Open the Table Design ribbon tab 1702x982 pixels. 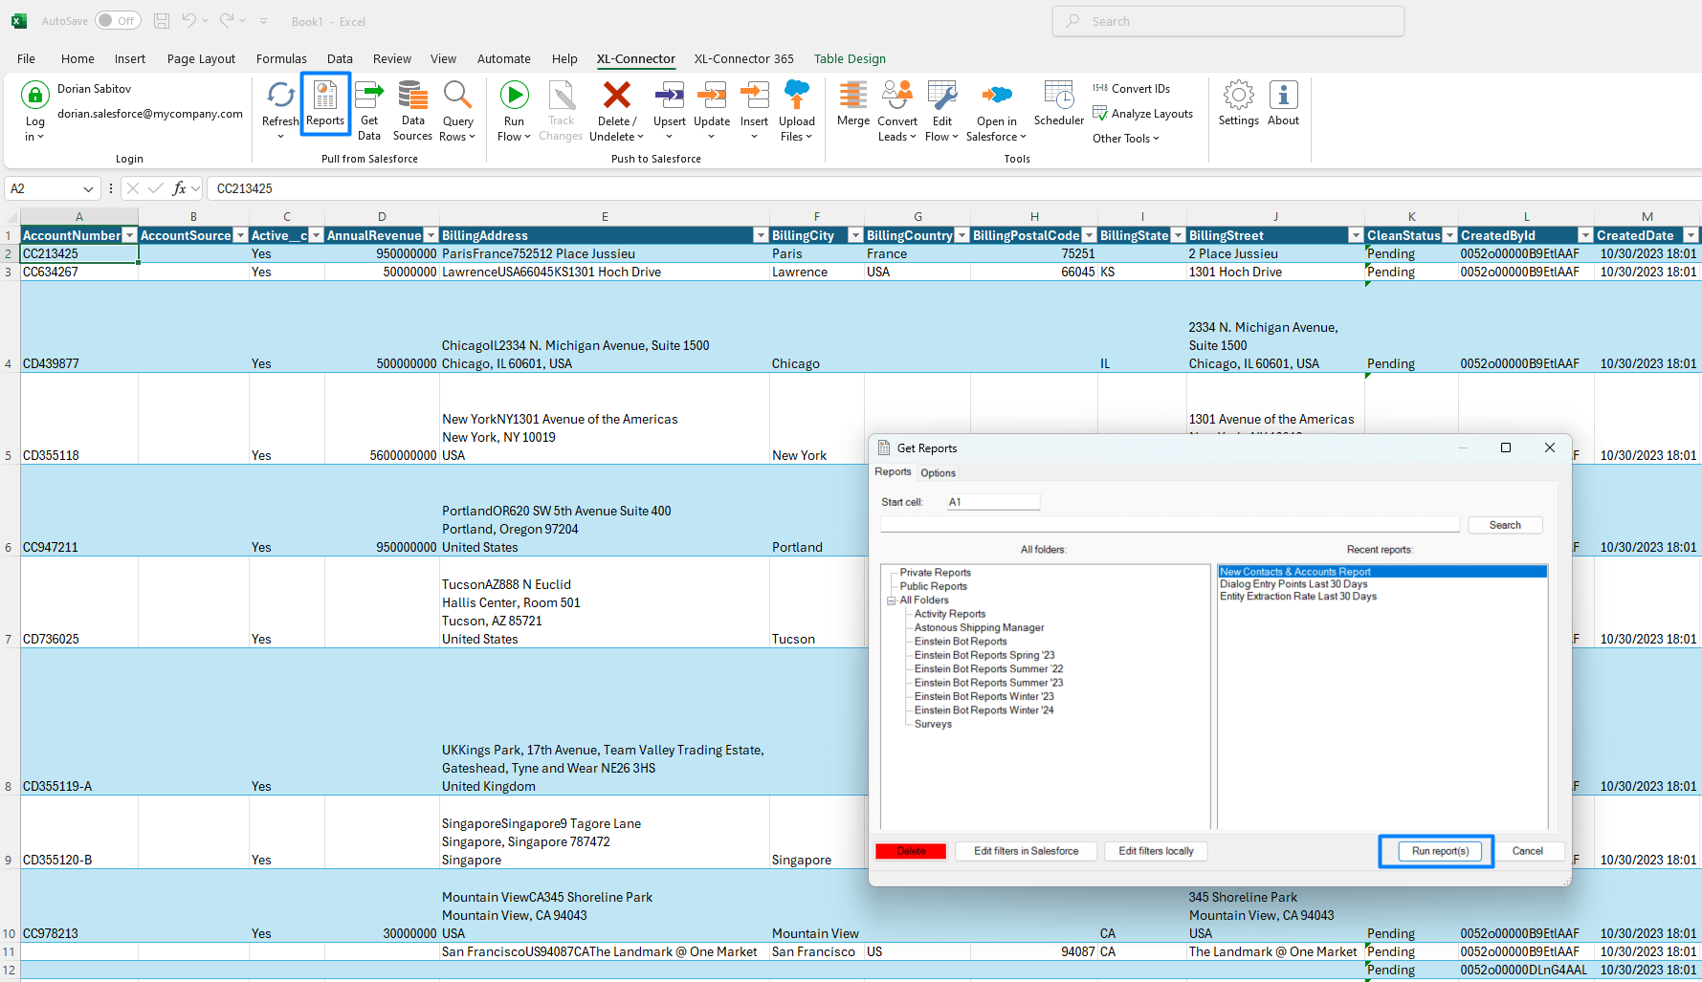click(850, 58)
